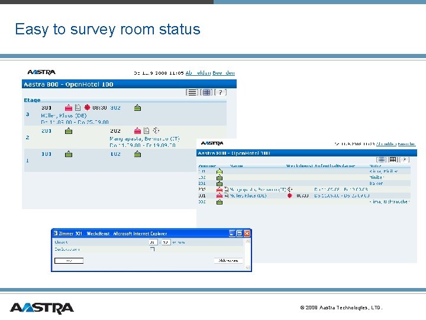The image size is (426, 320).
Task: Click the green status icon of room 201 in the table
Action: coord(220,184)
